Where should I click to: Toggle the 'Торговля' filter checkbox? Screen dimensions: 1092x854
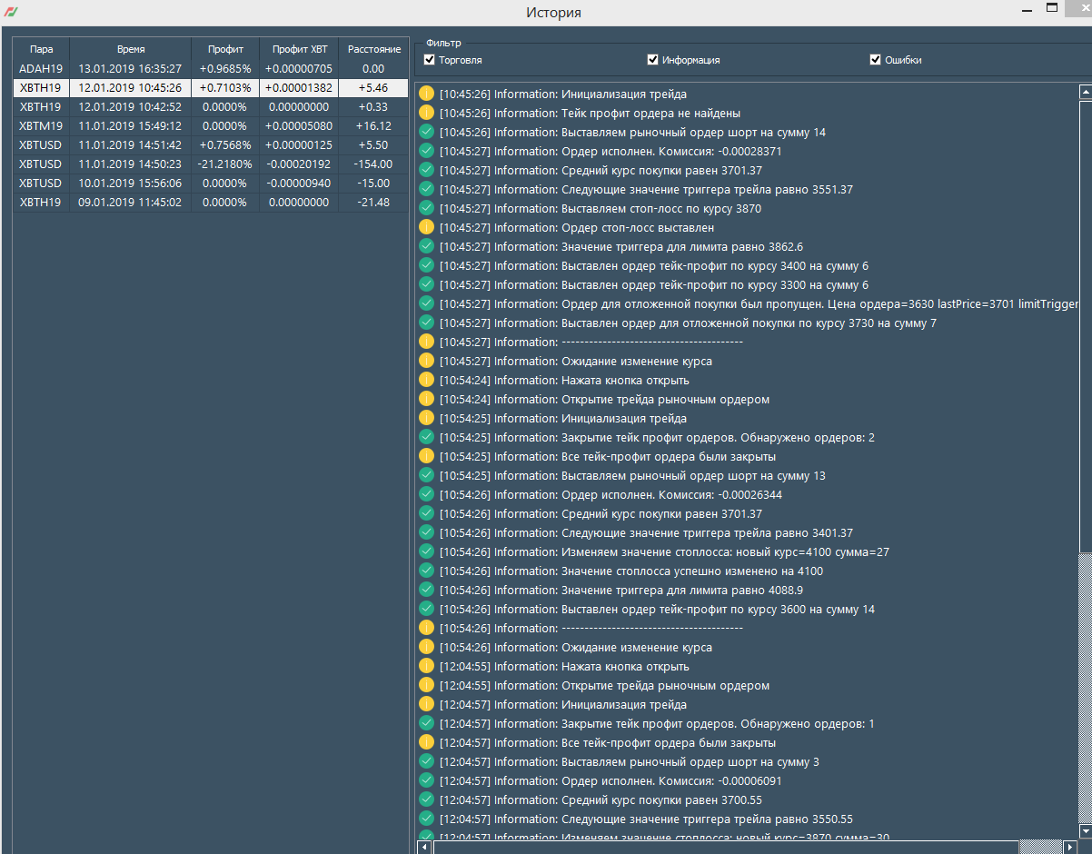(x=430, y=60)
